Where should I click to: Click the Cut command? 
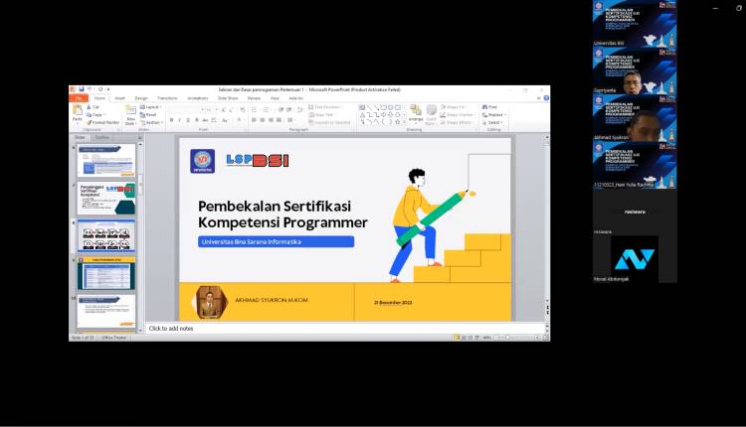tap(93, 107)
